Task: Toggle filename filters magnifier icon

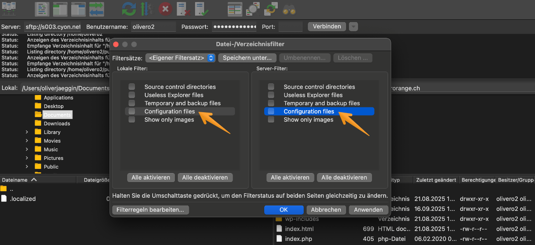Action: [252, 9]
